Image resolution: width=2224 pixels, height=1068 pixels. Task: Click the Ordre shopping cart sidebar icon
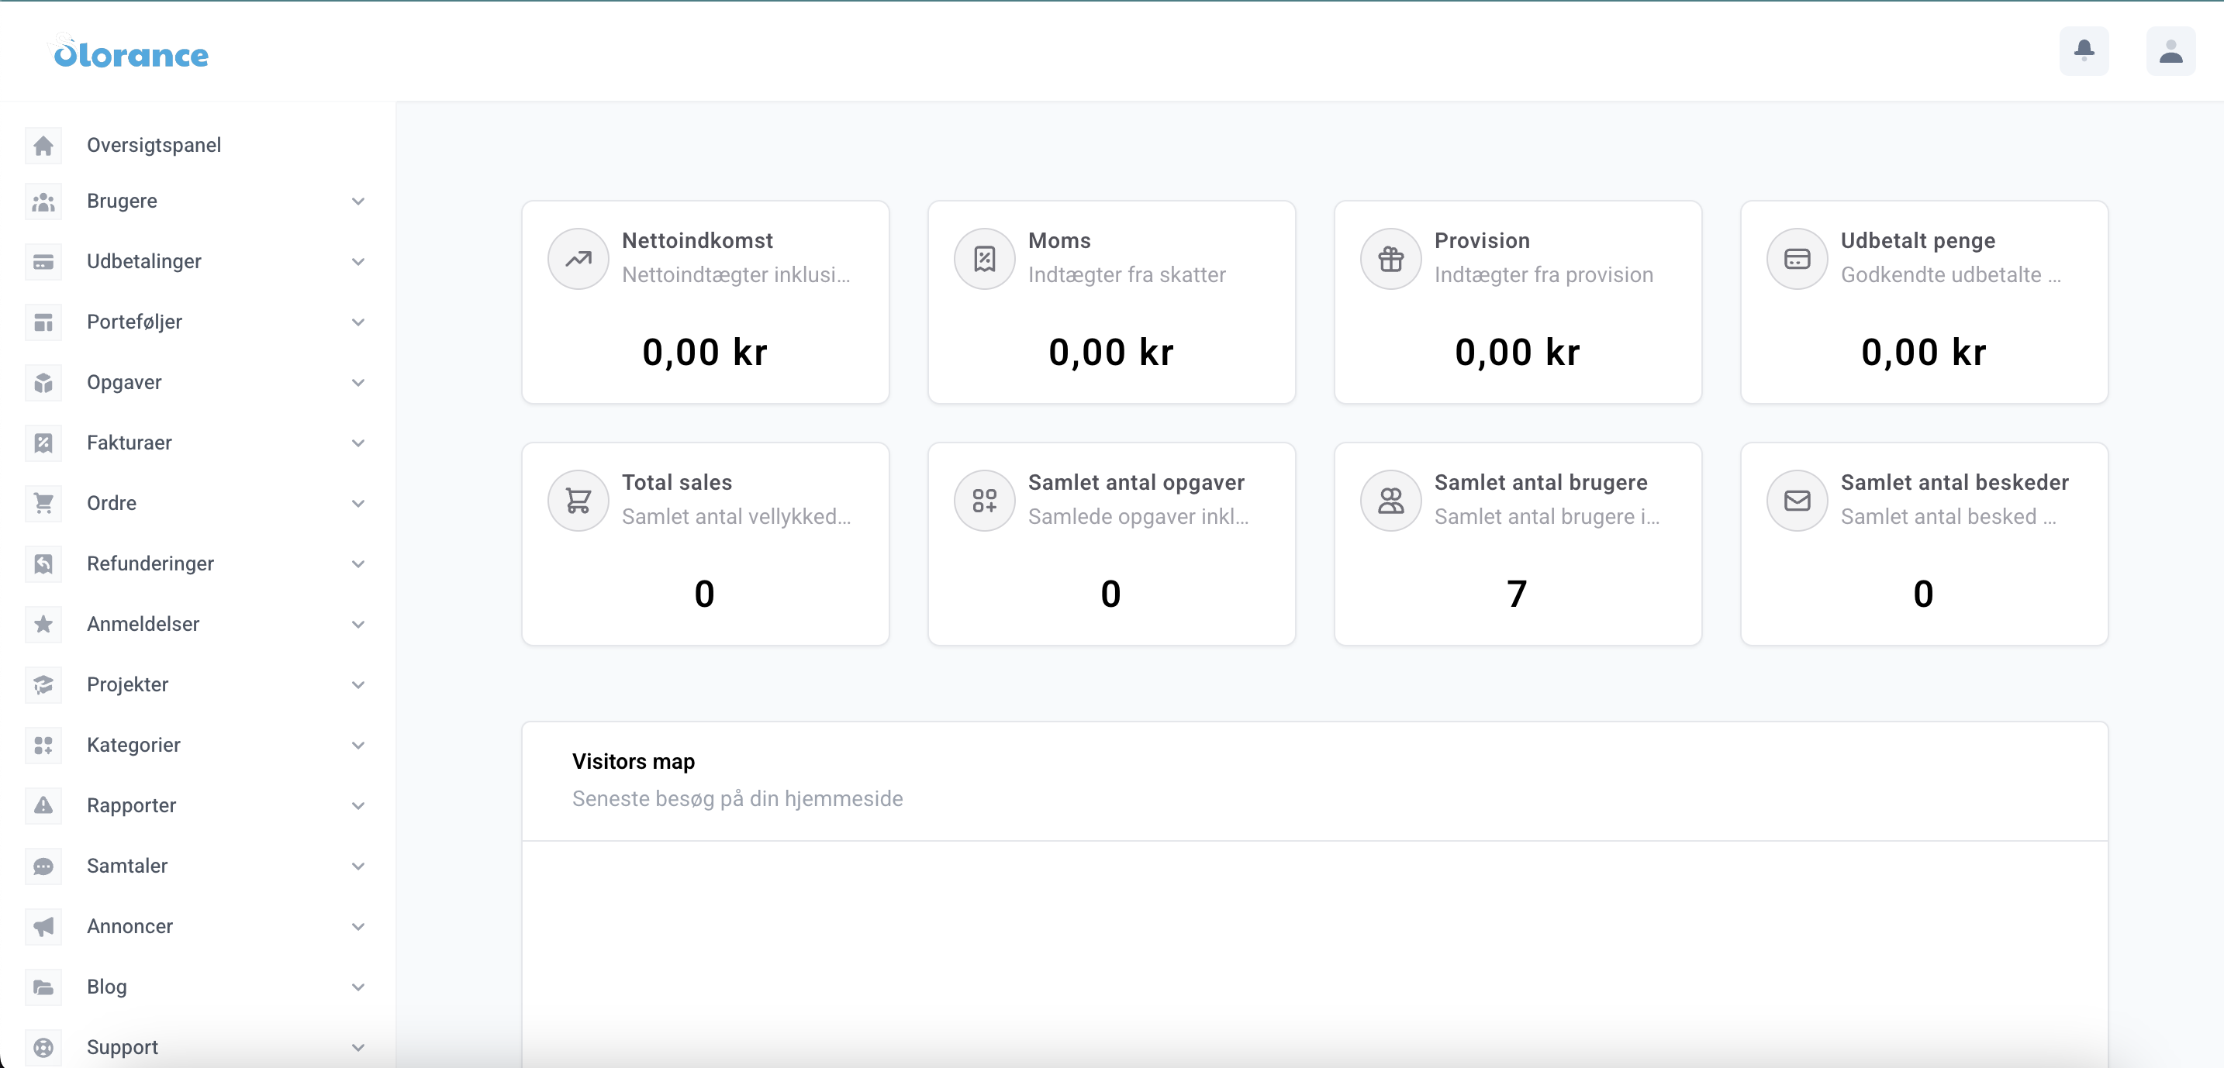(43, 503)
